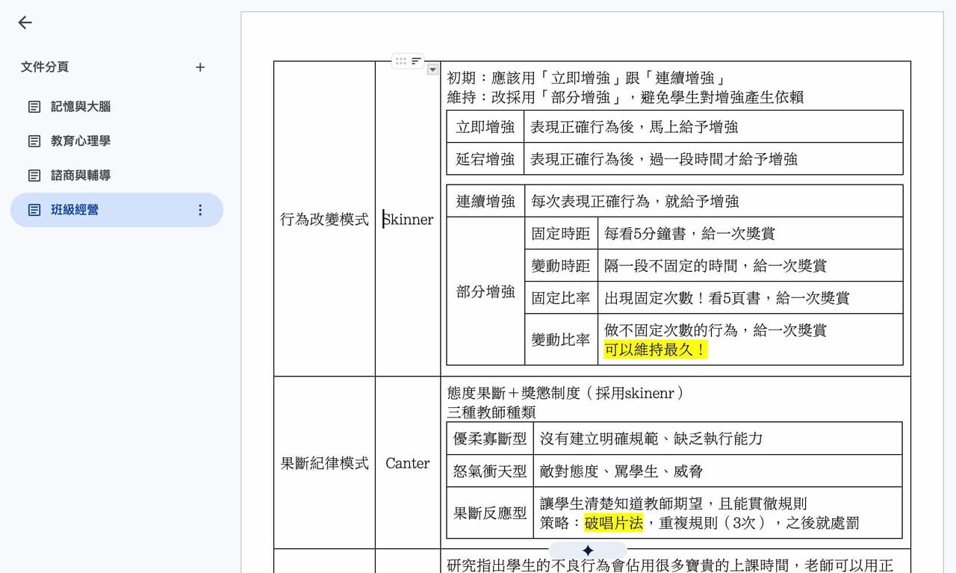The width and height of the screenshot is (956, 573).
Task: Click the line starting with 態度果斷＋獎懲制度
Action: click(566, 393)
